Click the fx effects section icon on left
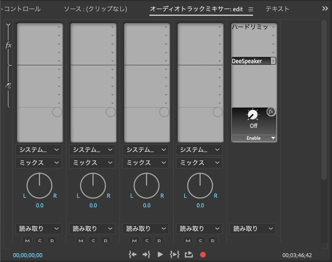 coord(8,45)
